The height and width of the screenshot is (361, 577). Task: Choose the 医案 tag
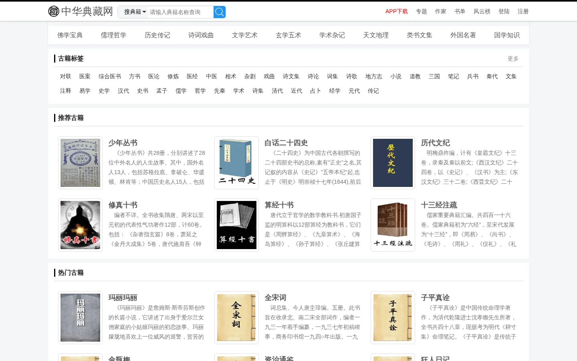pyautogui.click(x=85, y=77)
